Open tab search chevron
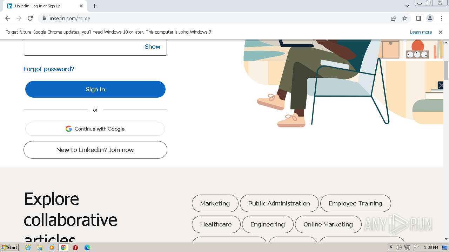 pos(407,6)
